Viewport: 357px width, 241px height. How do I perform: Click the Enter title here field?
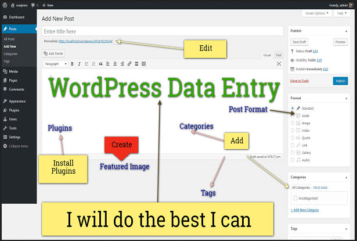coord(163,31)
